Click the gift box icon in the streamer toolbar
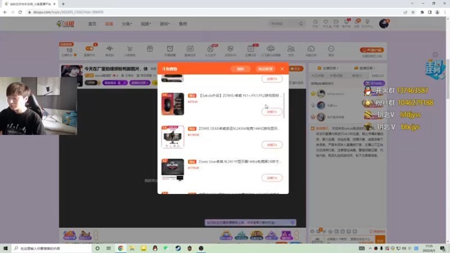Screen dimensions: 450x253 150,48
